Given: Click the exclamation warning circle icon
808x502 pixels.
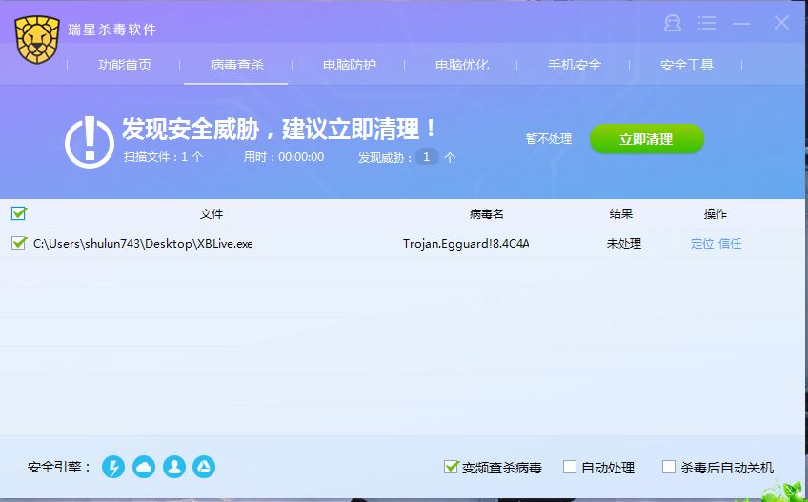Looking at the screenshot, I should pos(90,142).
